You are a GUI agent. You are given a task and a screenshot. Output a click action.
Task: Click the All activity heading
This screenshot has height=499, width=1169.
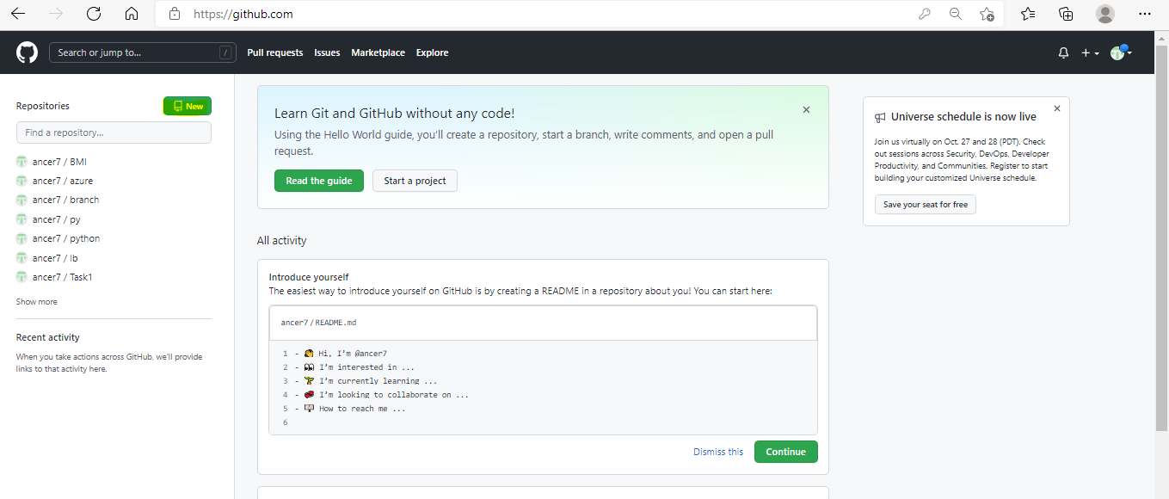coord(281,241)
